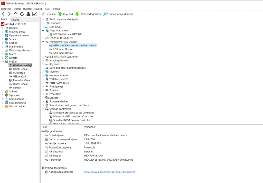Screen dimensions: 263x183
Task: Go forward with the right arrow toolbar icon
Action: click(10, 14)
